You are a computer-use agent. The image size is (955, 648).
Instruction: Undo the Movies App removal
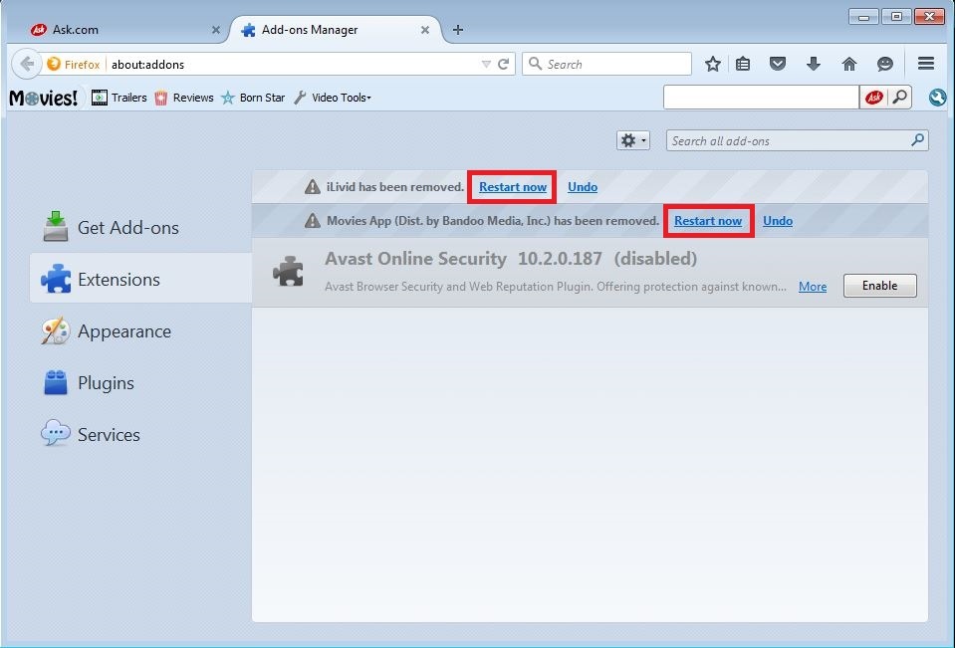[778, 220]
